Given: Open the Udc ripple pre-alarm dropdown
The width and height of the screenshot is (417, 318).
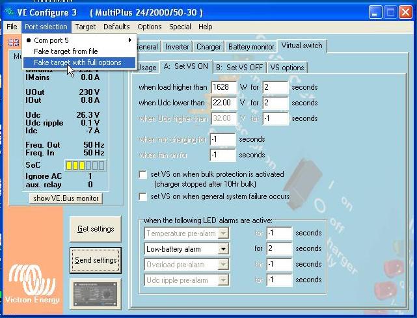Looking at the screenshot, I should click(223, 280).
